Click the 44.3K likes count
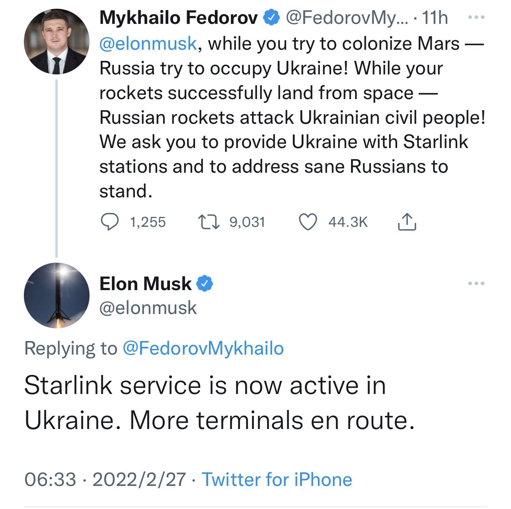The width and height of the screenshot is (511, 509). (348, 222)
